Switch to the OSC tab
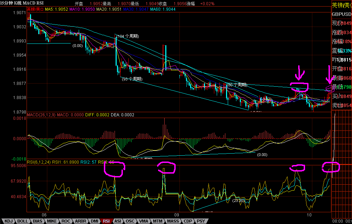The height and width of the screenshot is (224, 352). [130, 221]
